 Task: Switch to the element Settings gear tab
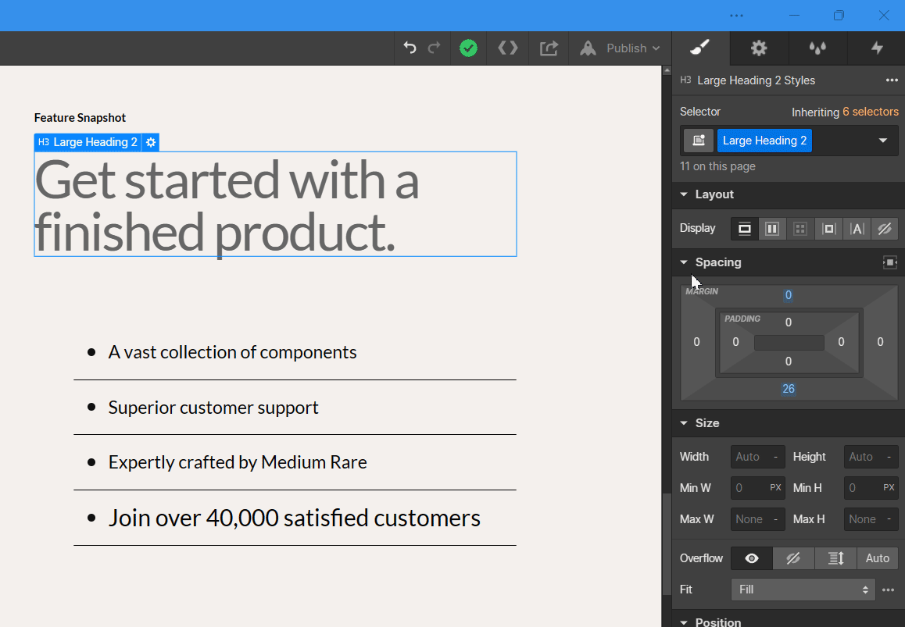pyautogui.click(x=759, y=48)
